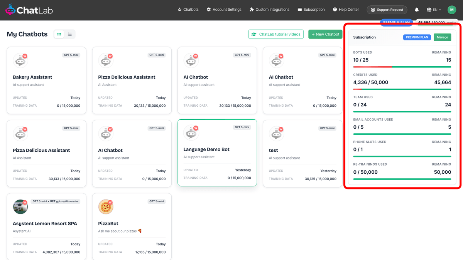This screenshot has width=463, height=260.
Task: Click the test chatbot robot icon
Action: coord(276,134)
